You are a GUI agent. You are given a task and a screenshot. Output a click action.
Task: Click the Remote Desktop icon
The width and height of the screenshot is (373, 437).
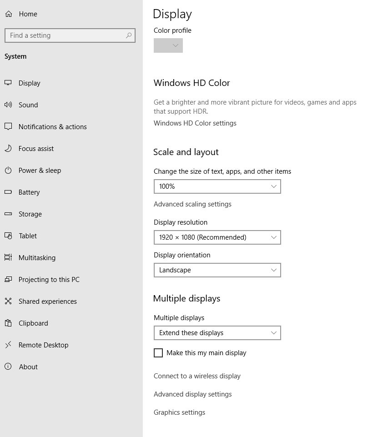pyautogui.click(x=8, y=345)
